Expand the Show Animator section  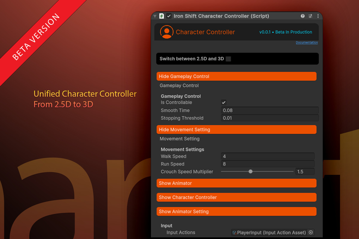click(236, 183)
